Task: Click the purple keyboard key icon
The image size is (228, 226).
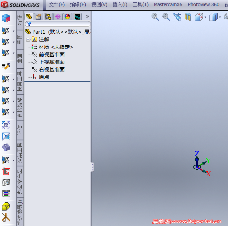Action: (6, 147)
